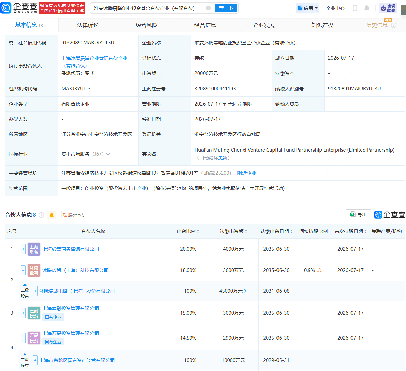Click the indirect shareholding chart icon next to 0.9%
The image size is (406, 371).
tap(319, 270)
